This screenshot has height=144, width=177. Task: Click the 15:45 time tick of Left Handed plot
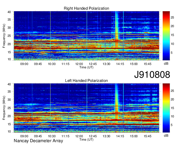(148, 136)
